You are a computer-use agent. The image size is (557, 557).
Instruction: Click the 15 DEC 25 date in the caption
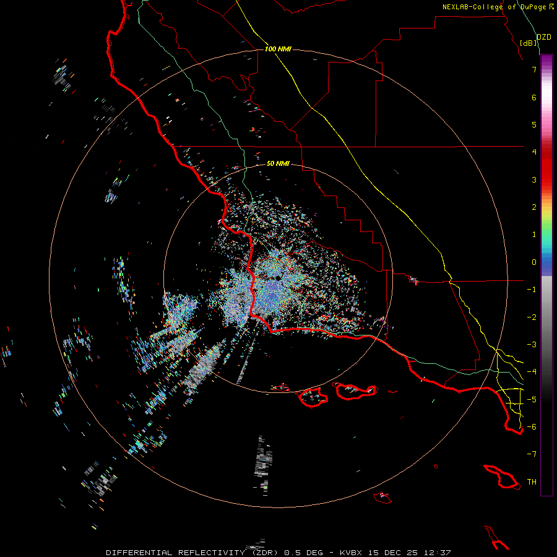tap(393, 553)
